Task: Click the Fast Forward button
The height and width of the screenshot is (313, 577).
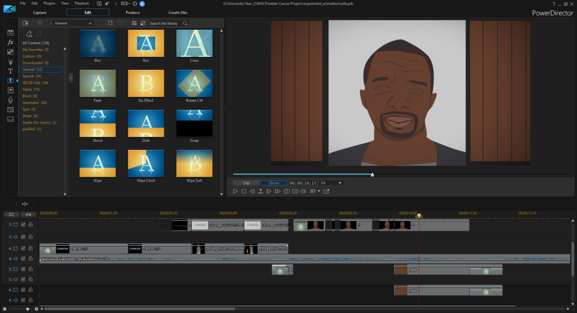Action: pyautogui.click(x=277, y=191)
